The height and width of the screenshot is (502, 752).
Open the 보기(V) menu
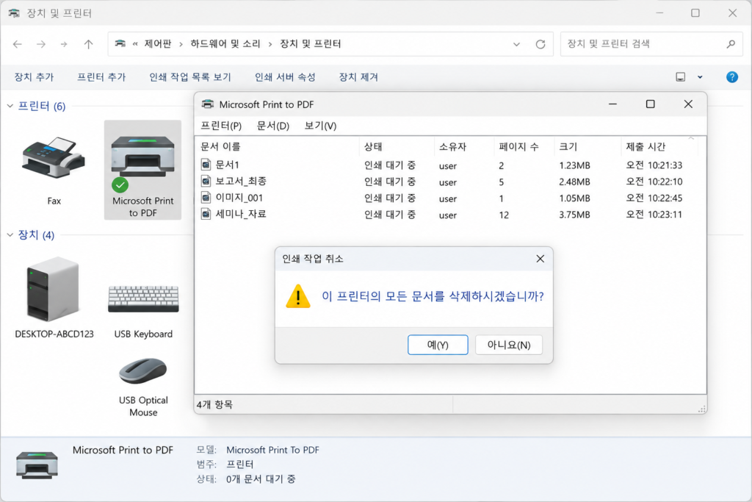tap(320, 126)
